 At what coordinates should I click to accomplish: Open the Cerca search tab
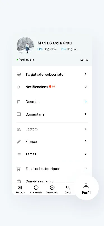click(68, 189)
